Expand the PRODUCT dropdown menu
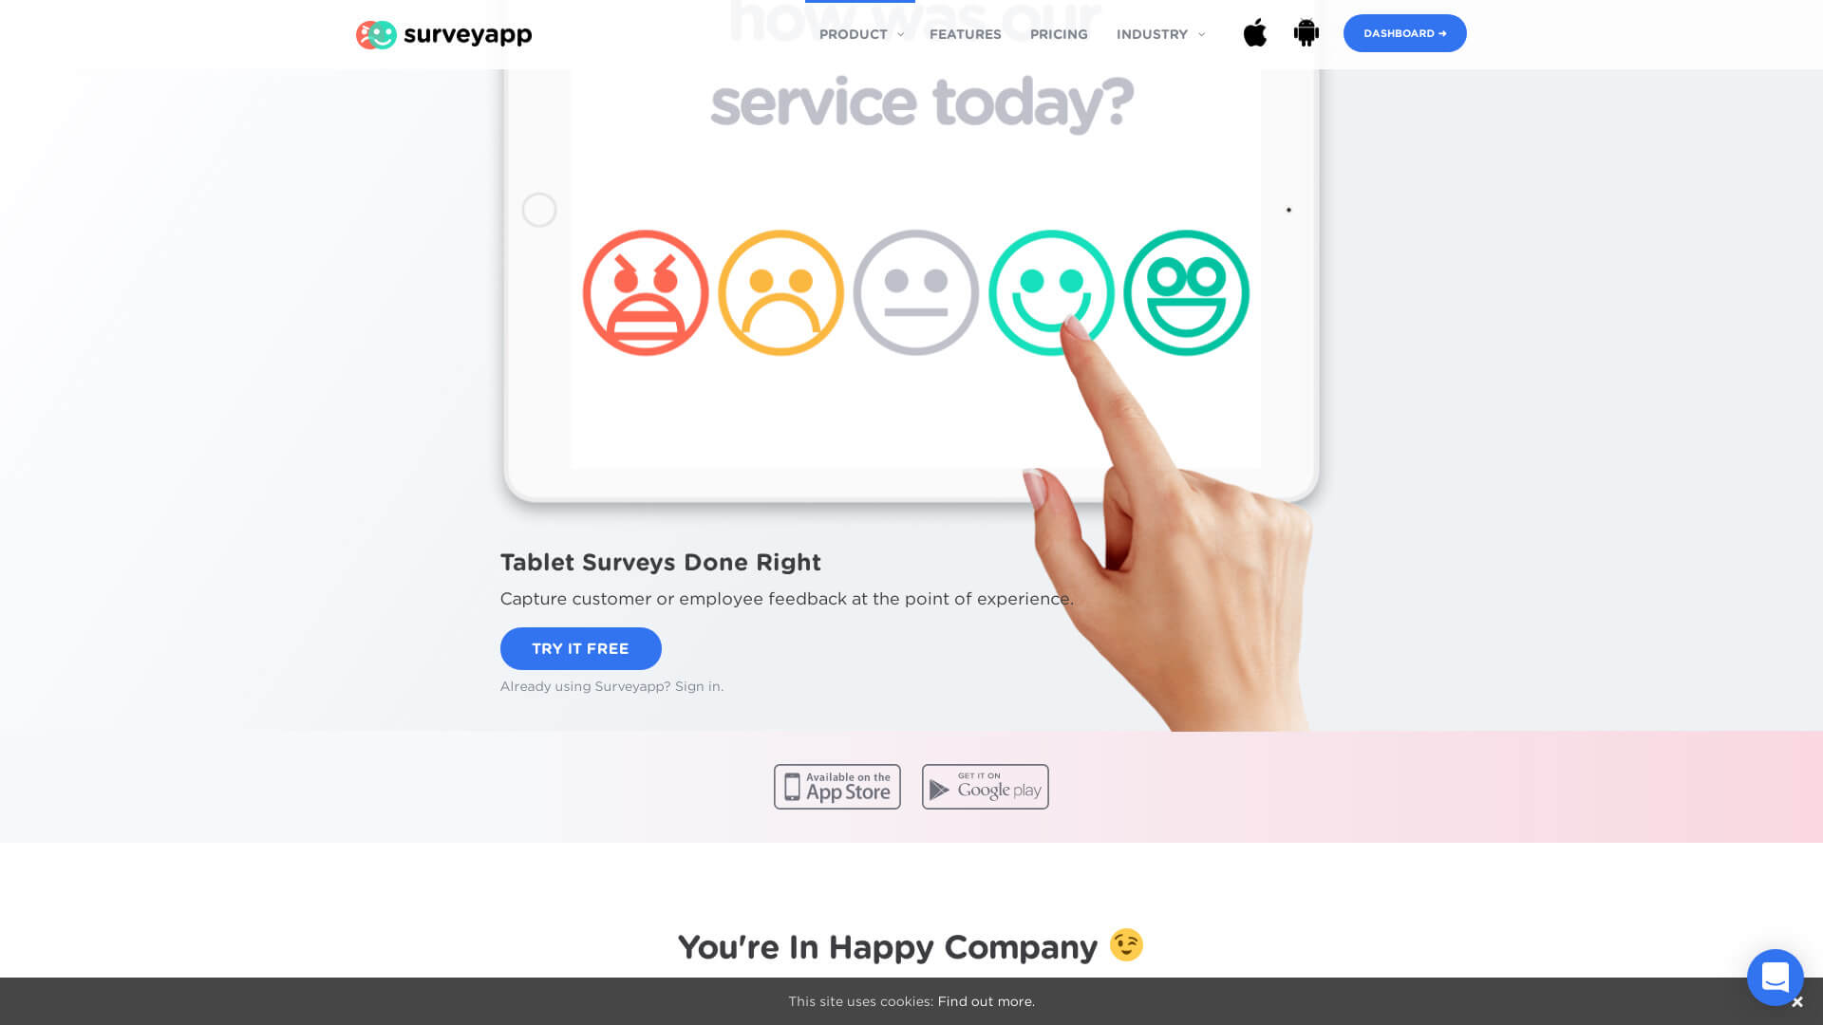1823x1025 pixels. [x=861, y=34]
